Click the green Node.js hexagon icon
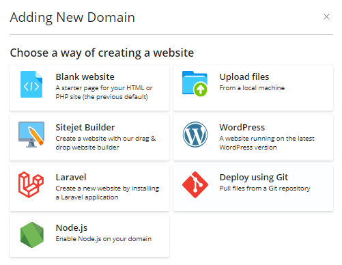Image resolution: width=342 pixels, height=265 pixels. pos(32,235)
